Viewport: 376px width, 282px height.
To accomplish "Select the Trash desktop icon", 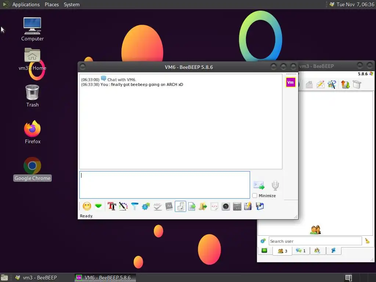I will pyautogui.click(x=32, y=96).
